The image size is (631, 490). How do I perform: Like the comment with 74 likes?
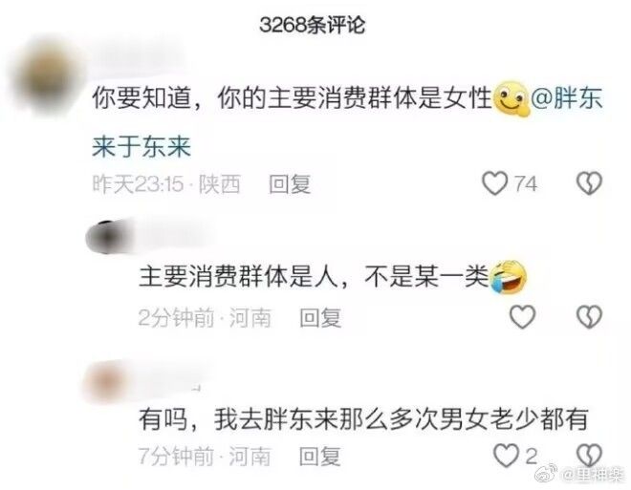click(x=494, y=183)
